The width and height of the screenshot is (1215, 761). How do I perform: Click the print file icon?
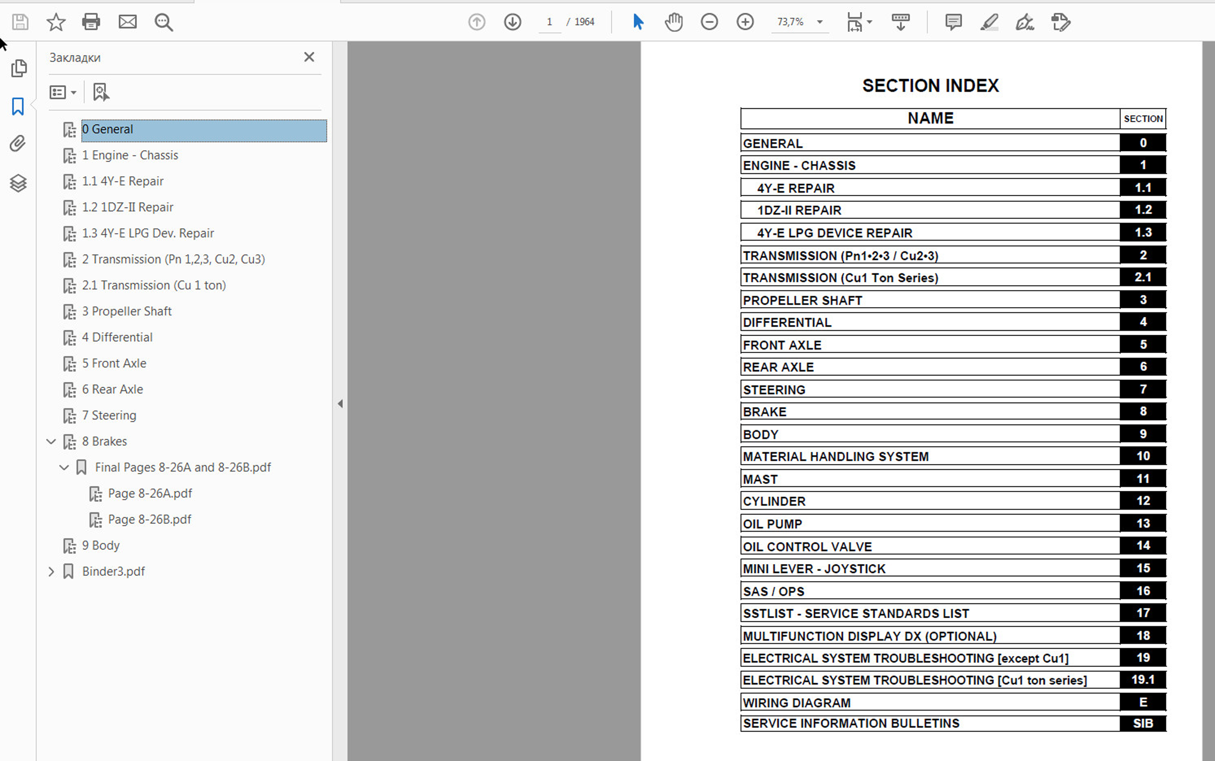pyautogui.click(x=91, y=22)
